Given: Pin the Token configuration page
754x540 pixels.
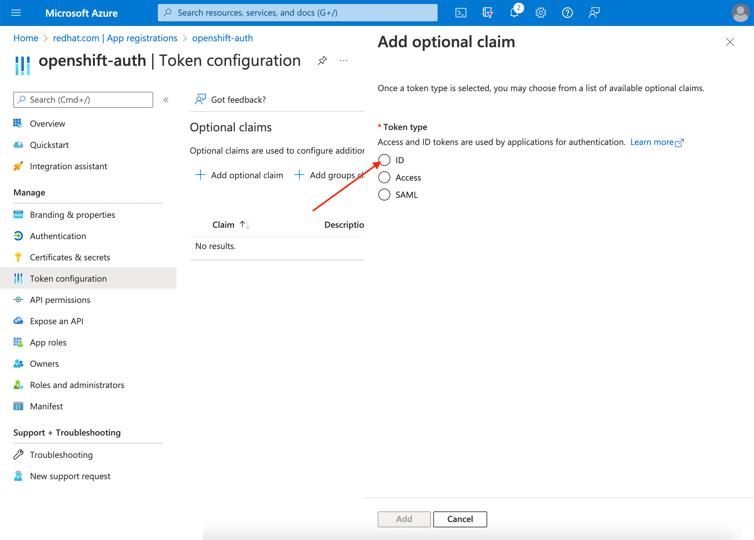Looking at the screenshot, I should (322, 61).
